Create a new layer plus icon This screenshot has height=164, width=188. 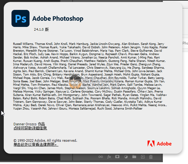tap(143, 157)
